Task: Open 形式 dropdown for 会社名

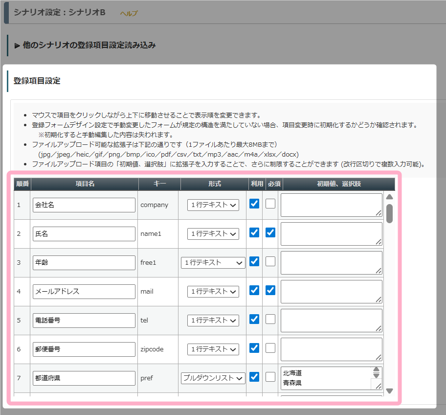Action: coord(213,205)
